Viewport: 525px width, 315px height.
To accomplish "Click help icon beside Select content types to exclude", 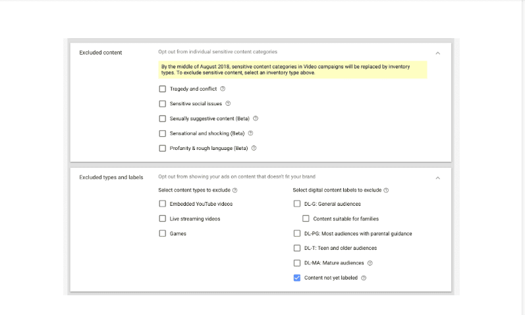I will click(235, 191).
